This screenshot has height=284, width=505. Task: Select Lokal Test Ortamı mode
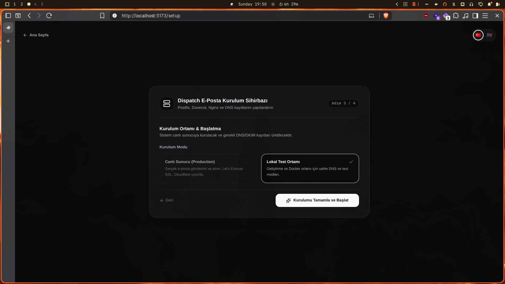(x=310, y=168)
